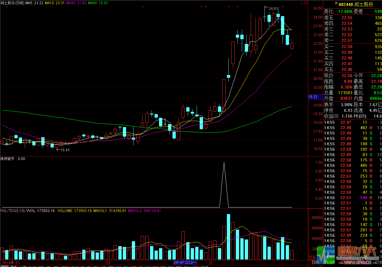
Task: Select the 卖一 ask row at 22.51
Action: pyautogui.click(x=353, y=41)
